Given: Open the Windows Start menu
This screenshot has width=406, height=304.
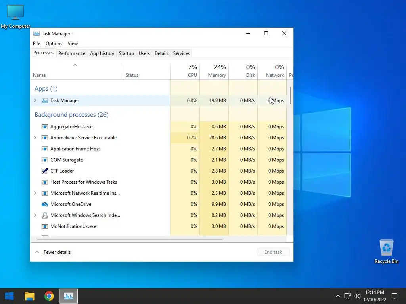Looking at the screenshot, I should pyautogui.click(x=10, y=296).
